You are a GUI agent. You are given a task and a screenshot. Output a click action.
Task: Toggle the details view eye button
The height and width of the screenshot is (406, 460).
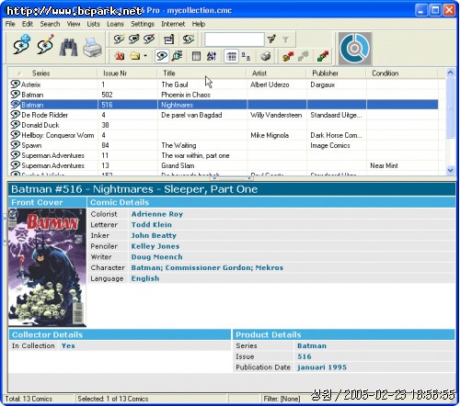tap(162, 56)
